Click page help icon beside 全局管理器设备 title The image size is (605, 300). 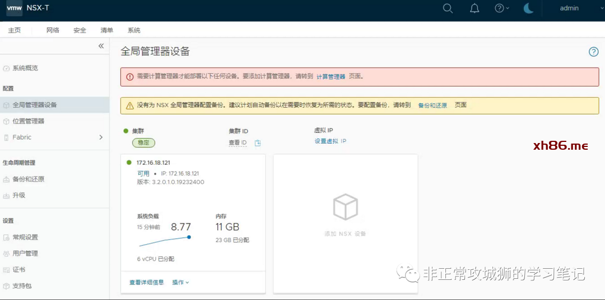(x=593, y=52)
